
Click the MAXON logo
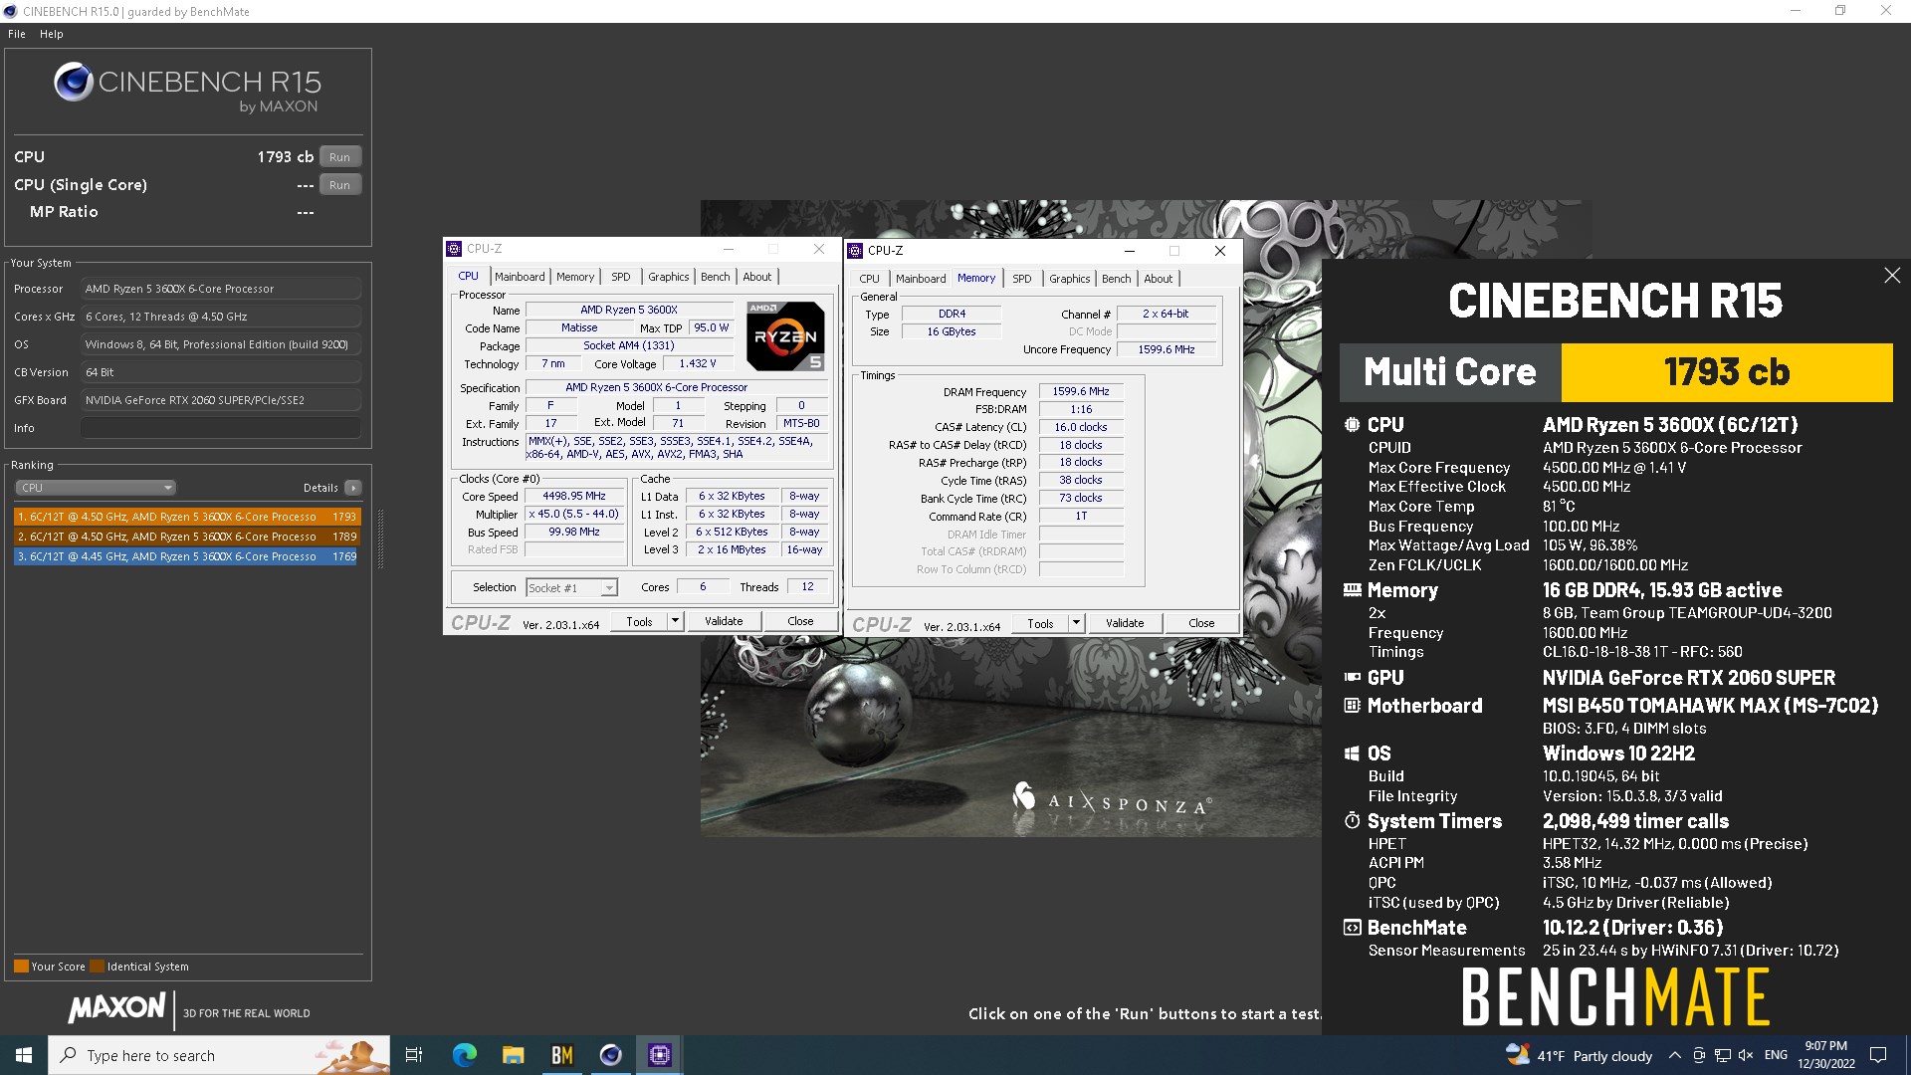[x=116, y=1008]
